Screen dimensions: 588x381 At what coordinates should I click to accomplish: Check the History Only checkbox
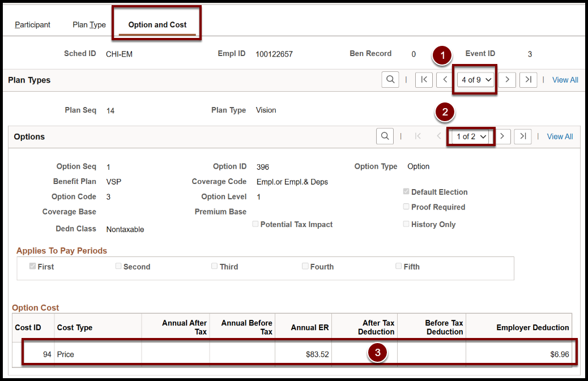[x=406, y=224]
